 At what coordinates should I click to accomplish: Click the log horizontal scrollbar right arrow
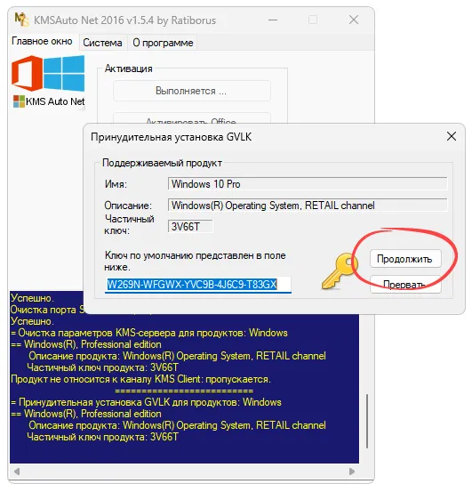(352, 472)
